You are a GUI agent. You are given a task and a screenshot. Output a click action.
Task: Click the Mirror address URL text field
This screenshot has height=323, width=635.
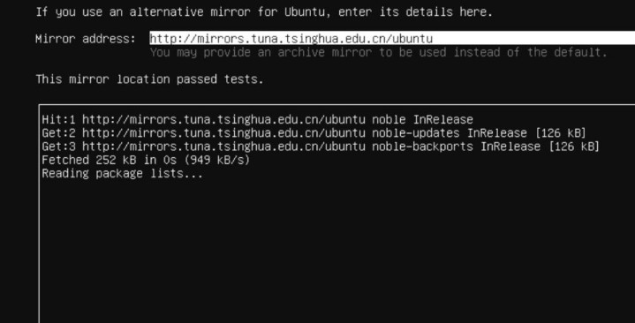pyautogui.click(x=392, y=39)
